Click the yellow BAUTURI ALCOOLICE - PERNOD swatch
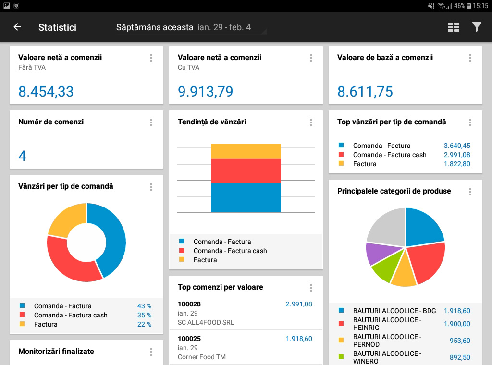The width and height of the screenshot is (492, 365). coord(341,340)
